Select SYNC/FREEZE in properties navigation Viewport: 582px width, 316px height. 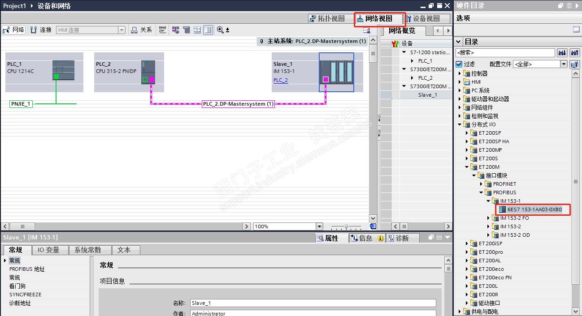click(x=25, y=295)
